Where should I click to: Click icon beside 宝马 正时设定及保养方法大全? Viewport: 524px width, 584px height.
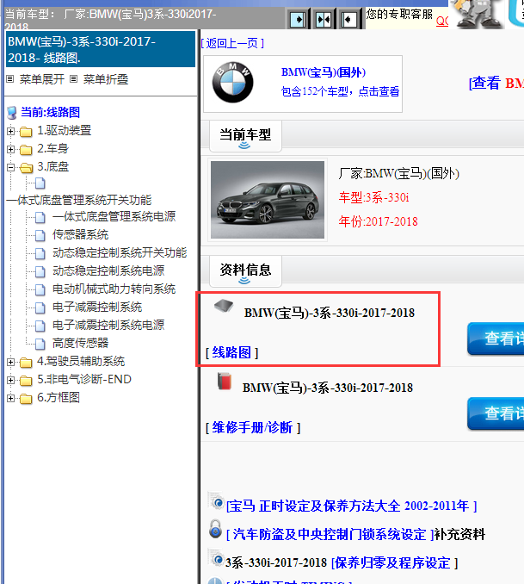216,501
